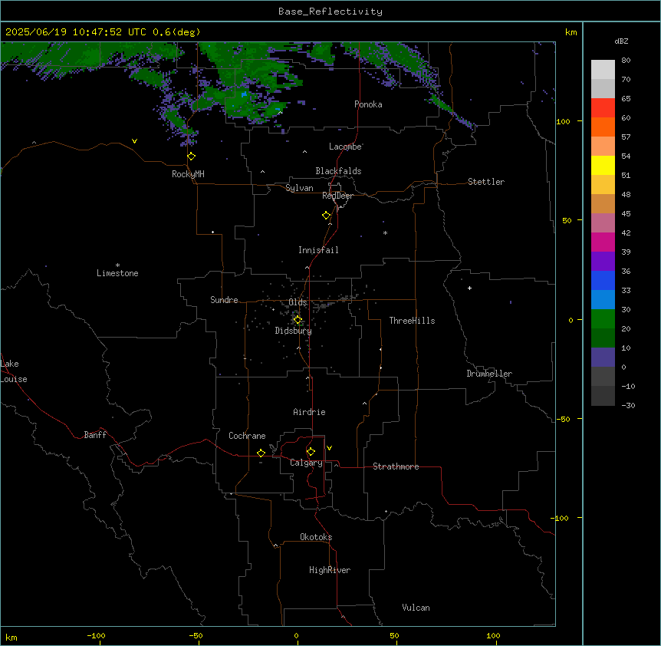
Task: Choose the lightest grey 70-80 dBZ swatch
Action: pyautogui.click(x=603, y=70)
